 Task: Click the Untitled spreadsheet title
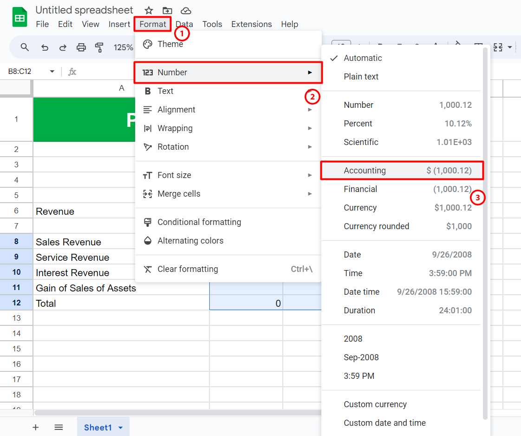pos(85,10)
